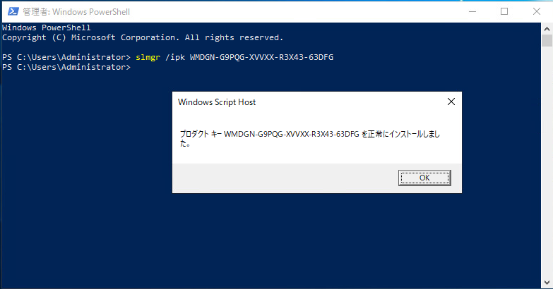Click the 'Windows PowerShell' banner line

coord(46,27)
